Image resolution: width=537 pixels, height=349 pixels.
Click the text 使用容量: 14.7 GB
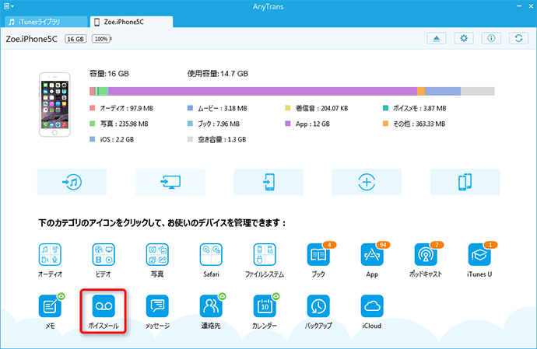coord(217,74)
